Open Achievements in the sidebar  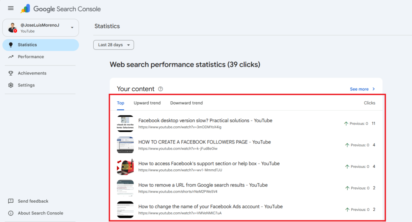(x=41, y=73)
